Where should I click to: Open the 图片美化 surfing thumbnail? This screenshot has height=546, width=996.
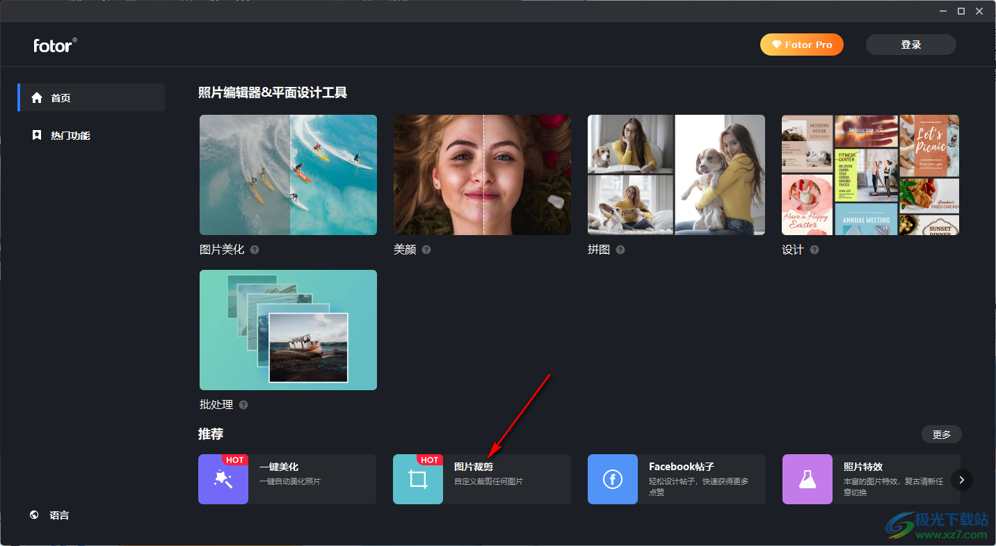tap(288, 175)
